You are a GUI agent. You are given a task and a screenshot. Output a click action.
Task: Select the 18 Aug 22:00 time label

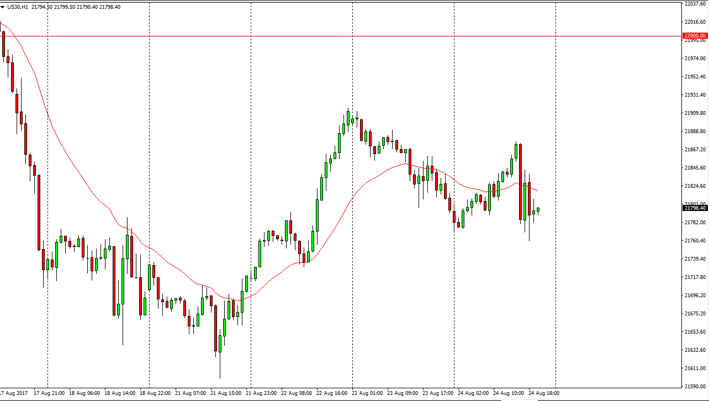[x=156, y=393]
